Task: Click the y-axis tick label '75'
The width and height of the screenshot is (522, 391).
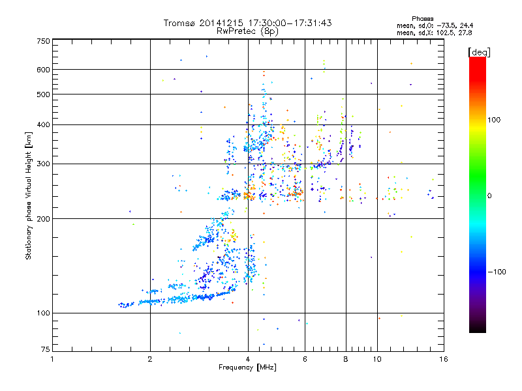Action: pos(46,349)
